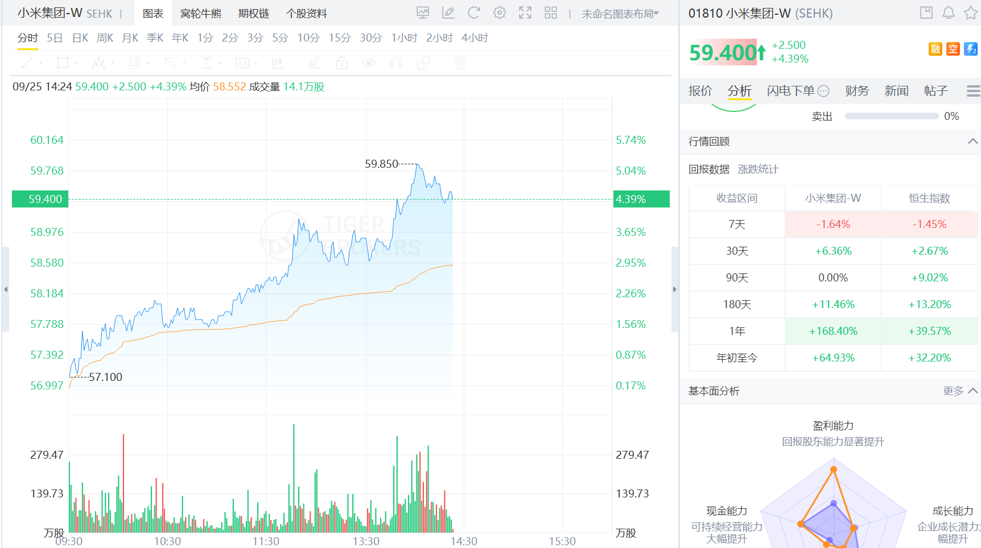Open the 新闻 tab
The height and width of the screenshot is (548, 981).
point(896,90)
